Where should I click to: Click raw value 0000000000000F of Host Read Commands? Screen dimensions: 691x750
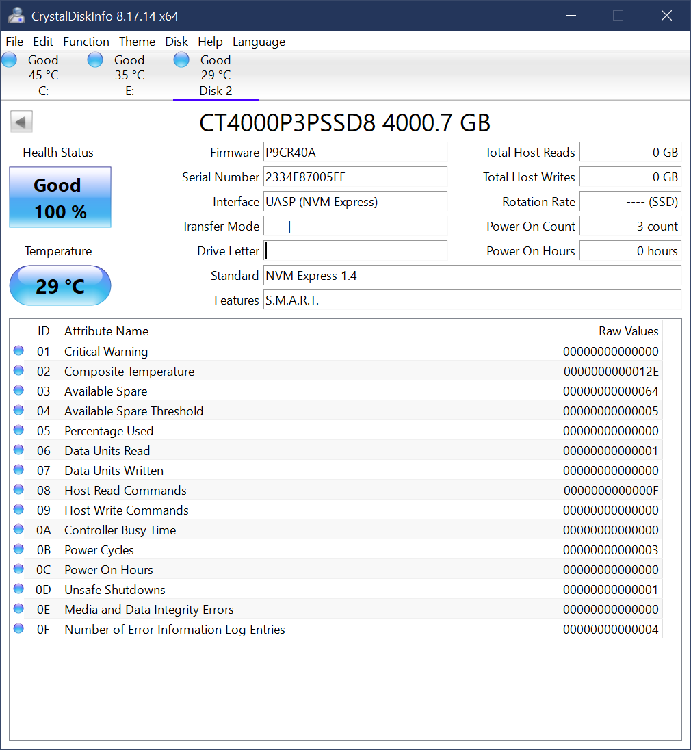point(611,491)
